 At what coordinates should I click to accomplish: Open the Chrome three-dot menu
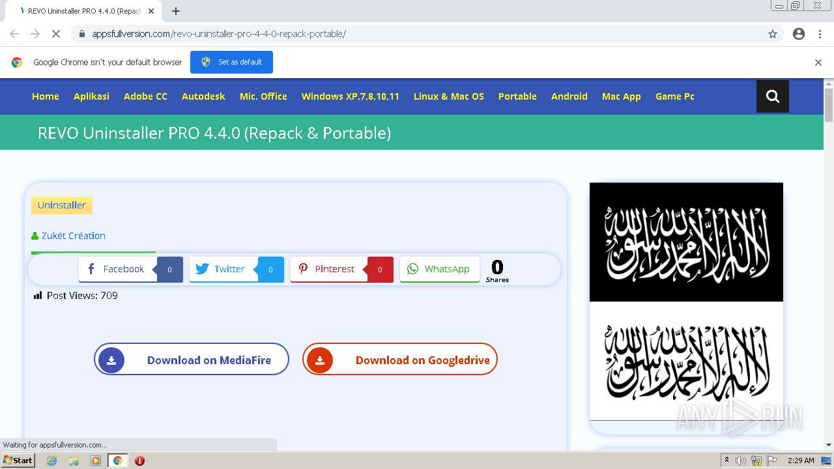820,34
